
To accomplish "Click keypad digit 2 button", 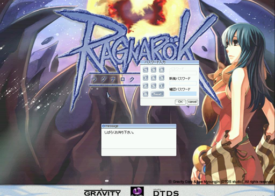I will click(x=146, y=86).
